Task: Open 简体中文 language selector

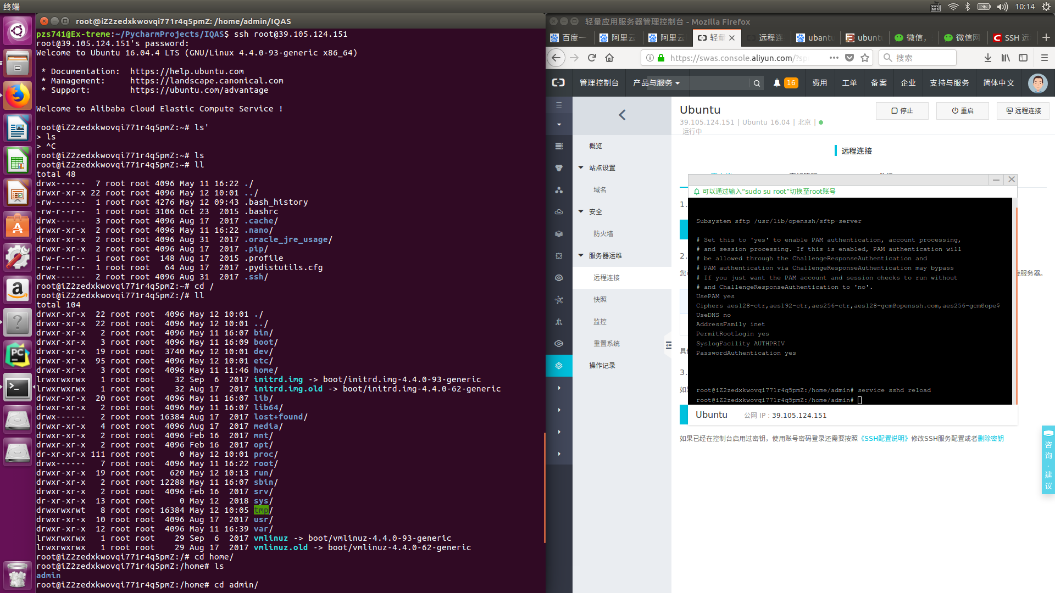Action: (998, 83)
